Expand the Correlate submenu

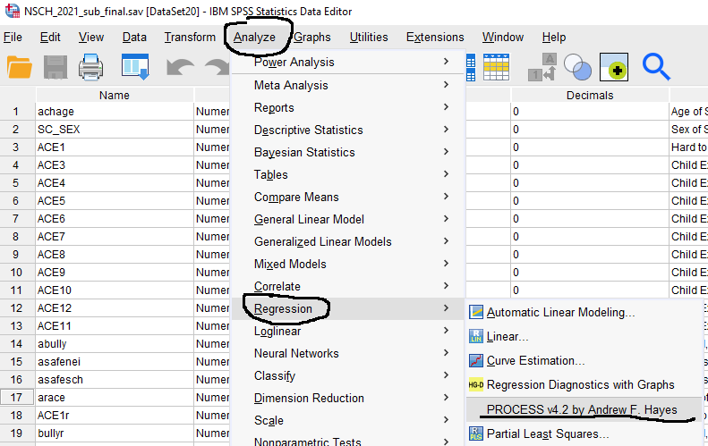point(347,286)
